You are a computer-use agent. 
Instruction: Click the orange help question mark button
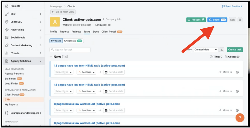pyautogui.click(x=240, y=118)
